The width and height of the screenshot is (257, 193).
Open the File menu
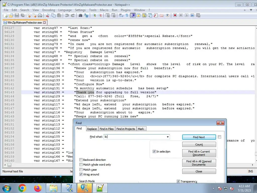click(x=6, y=10)
